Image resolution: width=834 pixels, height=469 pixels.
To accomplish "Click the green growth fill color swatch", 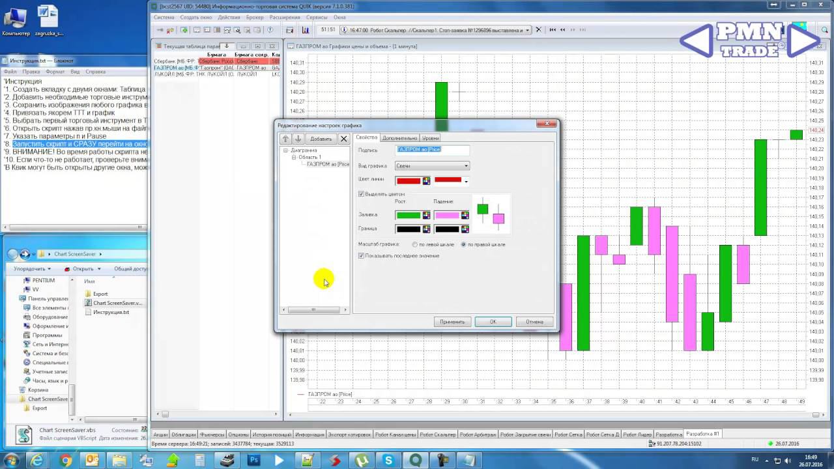I will click(x=409, y=215).
